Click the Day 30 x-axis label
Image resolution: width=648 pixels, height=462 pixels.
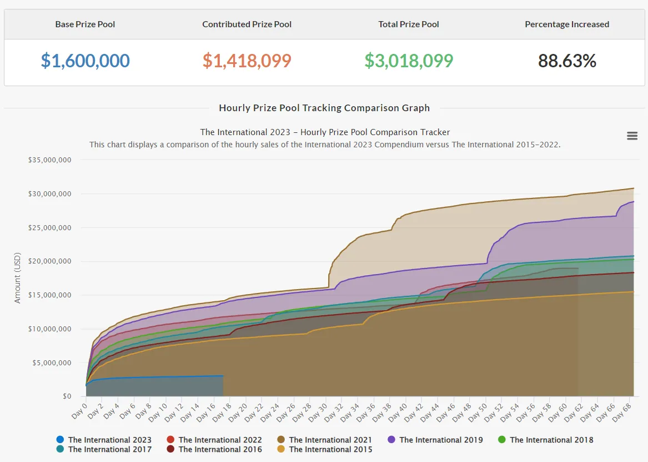(x=318, y=413)
